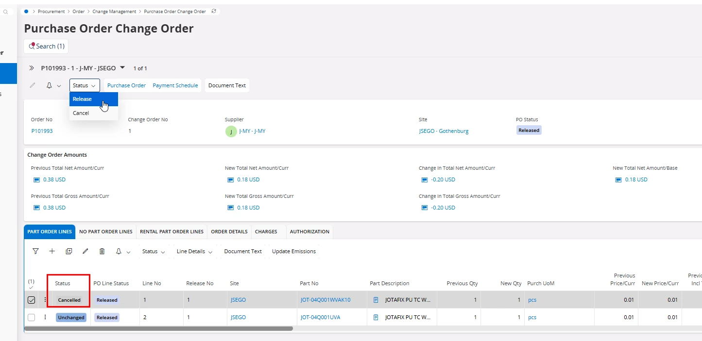The height and width of the screenshot is (341, 702).
Task: Choose Release from the Status menu
Action: 83,99
